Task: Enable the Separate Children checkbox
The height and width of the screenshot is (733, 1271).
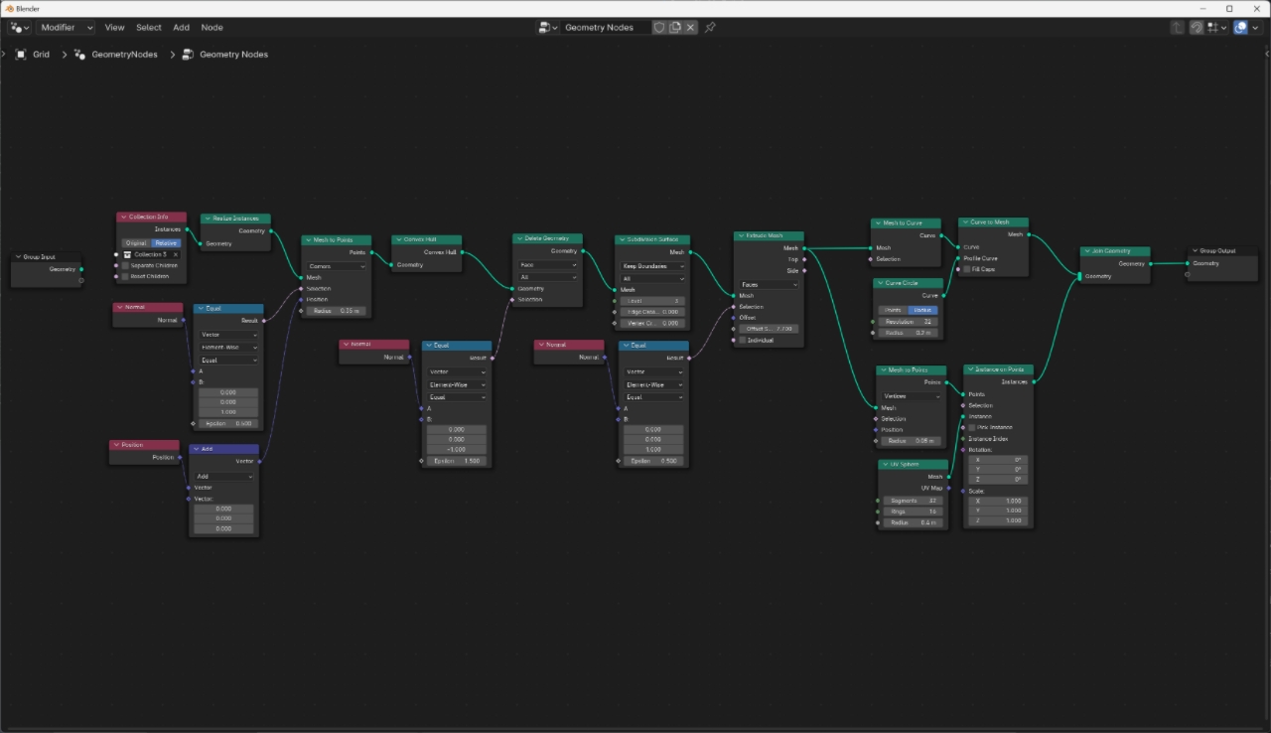Action: (127, 265)
